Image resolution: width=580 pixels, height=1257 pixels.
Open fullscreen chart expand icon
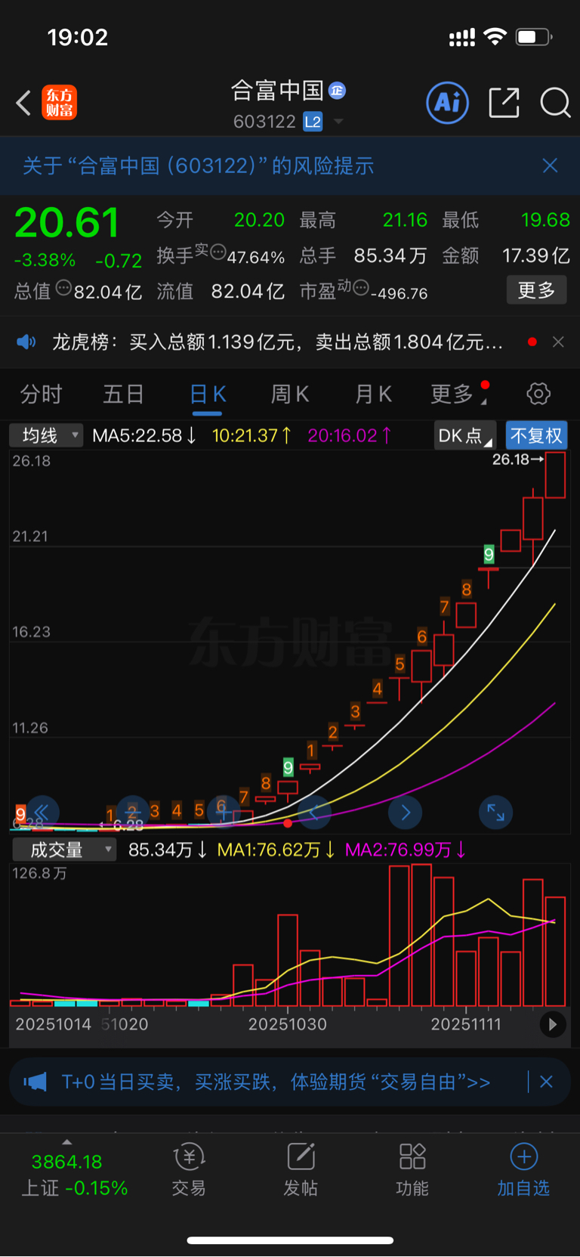(496, 813)
